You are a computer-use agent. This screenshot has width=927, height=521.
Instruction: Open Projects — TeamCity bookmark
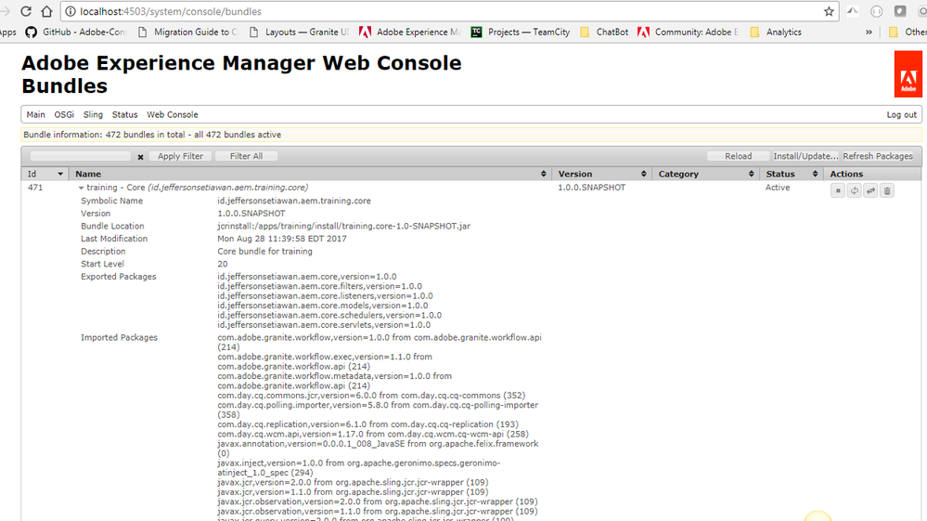pyautogui.click(x=521, y=32)
